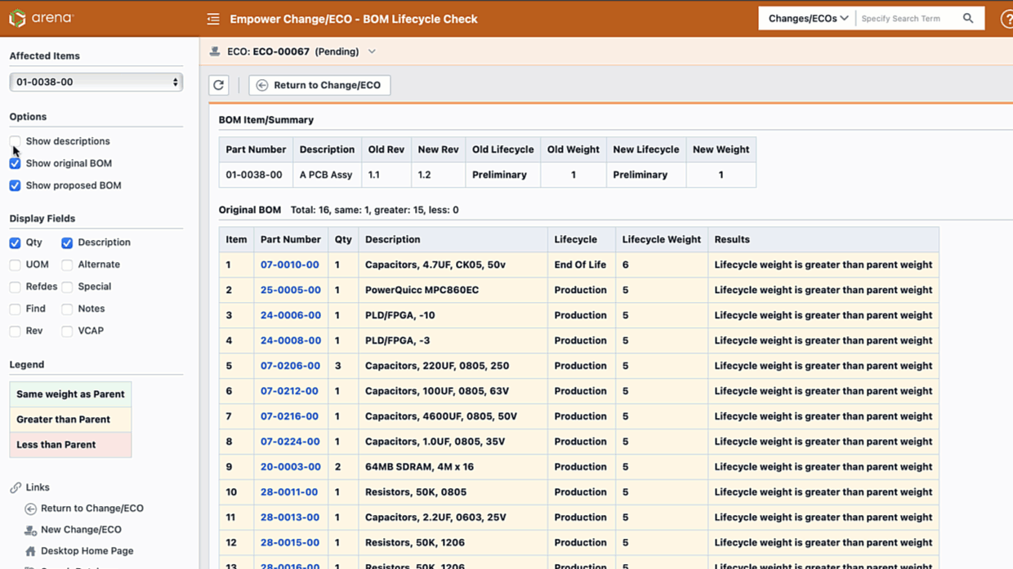
Task: Click Return to Change/ECO sidebar link
Action: 91,508
